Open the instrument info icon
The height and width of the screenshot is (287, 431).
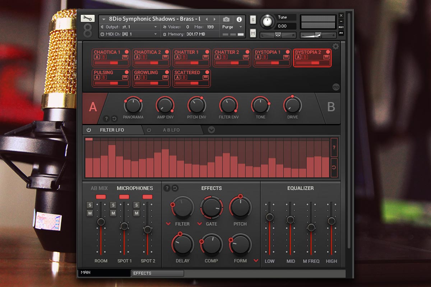[239, 19]
